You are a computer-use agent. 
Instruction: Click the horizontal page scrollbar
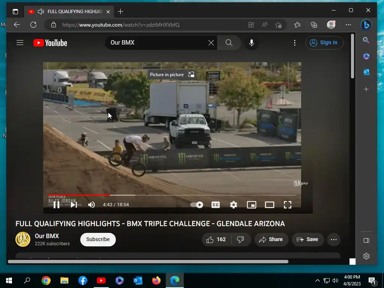tap(148, 261)
